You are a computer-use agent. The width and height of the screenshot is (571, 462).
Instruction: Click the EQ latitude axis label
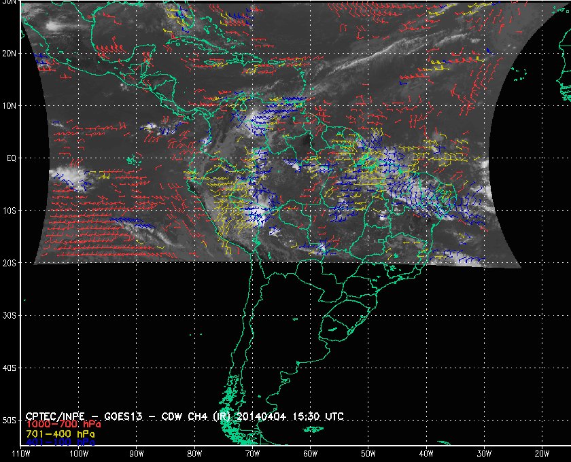tap(11, 158)
